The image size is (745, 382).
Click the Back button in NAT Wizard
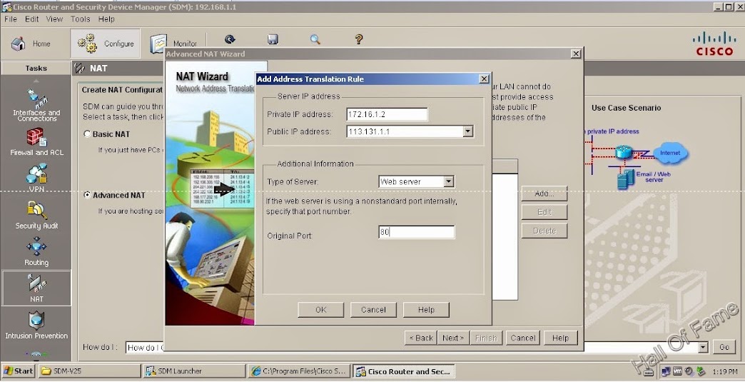click(421, 338)
